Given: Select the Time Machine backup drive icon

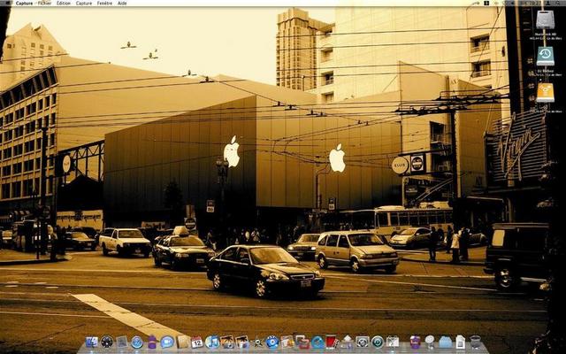Looking at the screenshot, I should (545, 56).
